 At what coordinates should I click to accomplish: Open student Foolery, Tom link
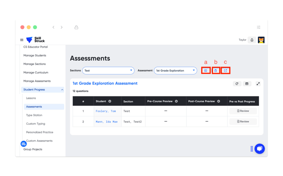pos(106,111)
